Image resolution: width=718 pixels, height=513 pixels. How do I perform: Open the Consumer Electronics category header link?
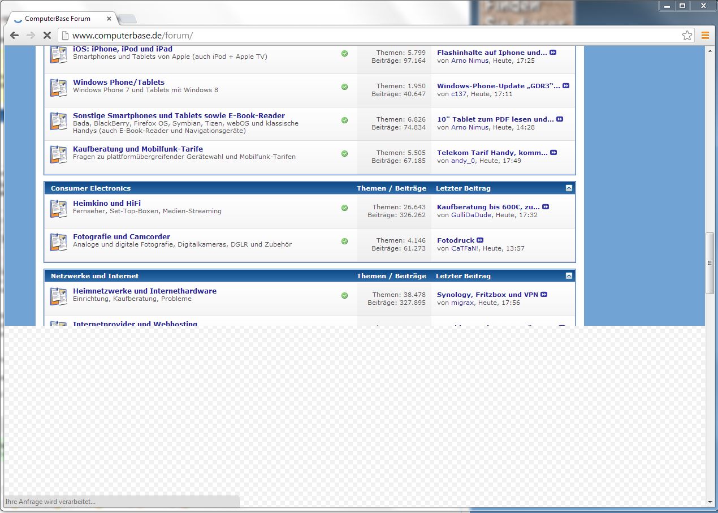(90, 188)
